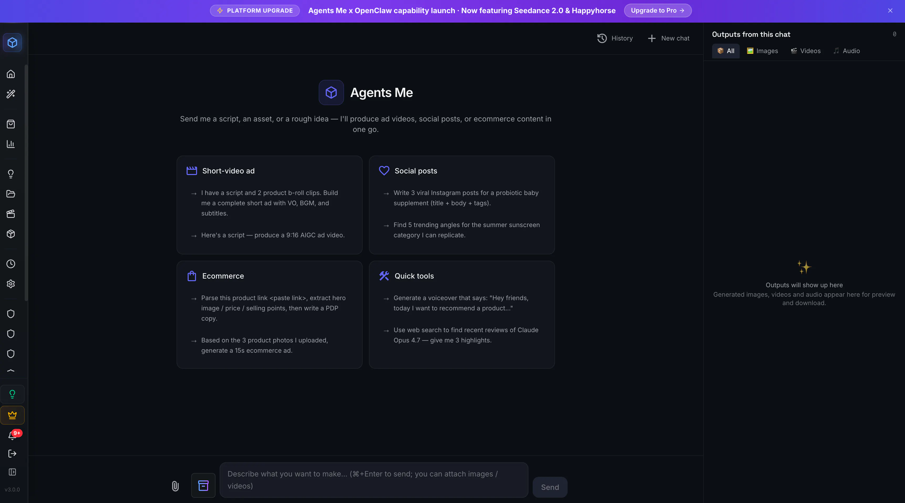905x503 pixels.
Task: Click the Ecommerce bag icon
Action: click(x=192, y=276)
